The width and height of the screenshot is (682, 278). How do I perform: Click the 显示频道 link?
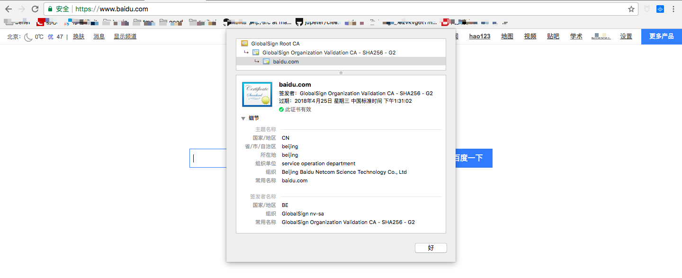tap(125, 36)
